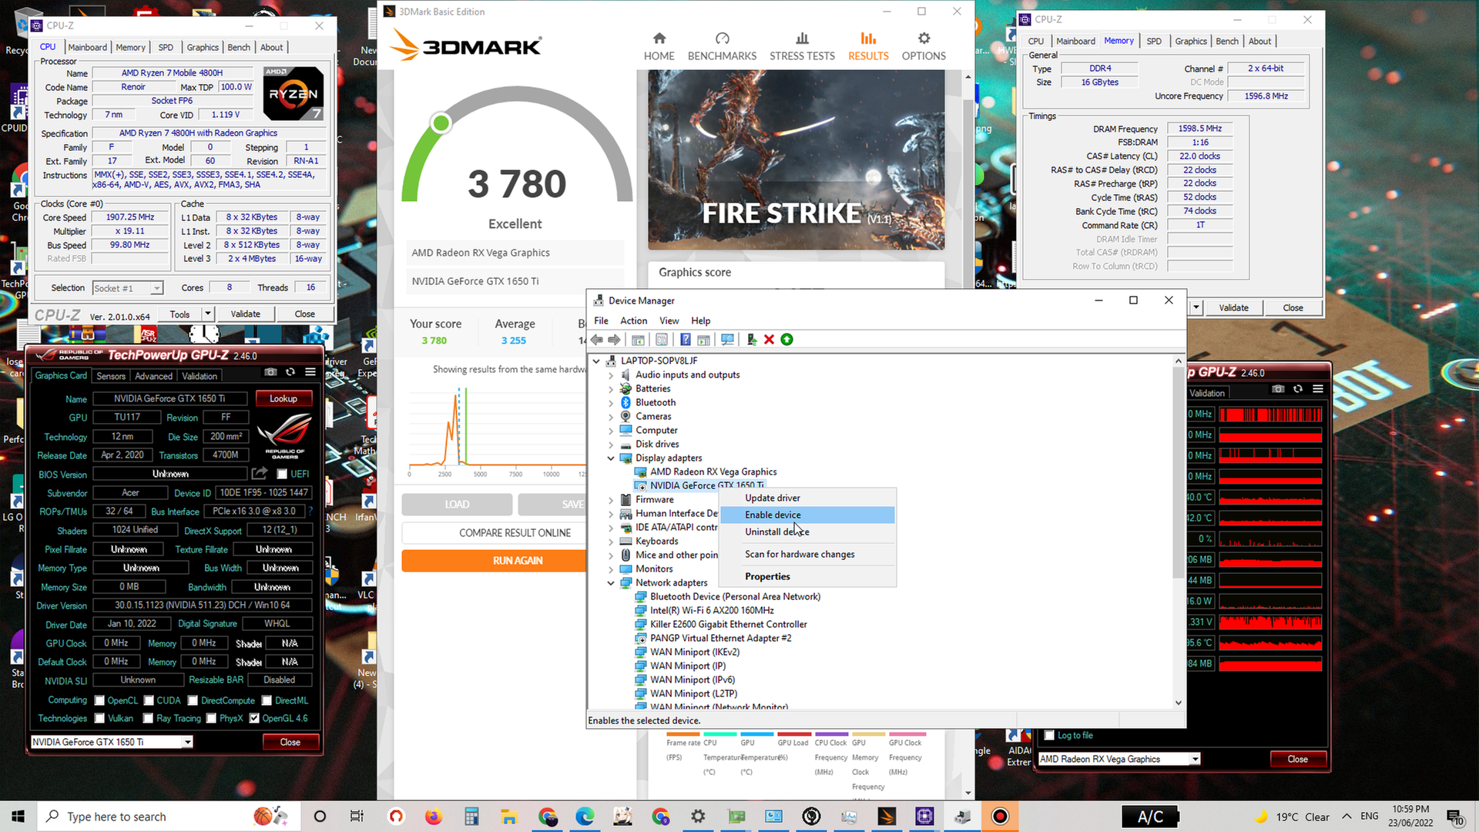The height and width of the screenshot is (832, 1479).
Task: Switch to Mainboard tab in left CPU-Z
Action: [88, 47]
